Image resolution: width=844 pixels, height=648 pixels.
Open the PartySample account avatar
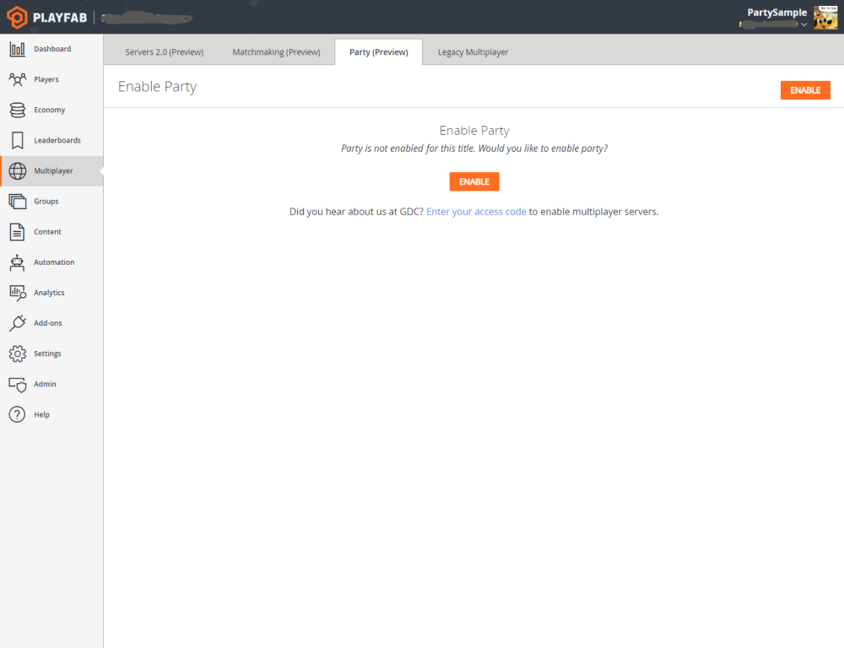point(825,17)
